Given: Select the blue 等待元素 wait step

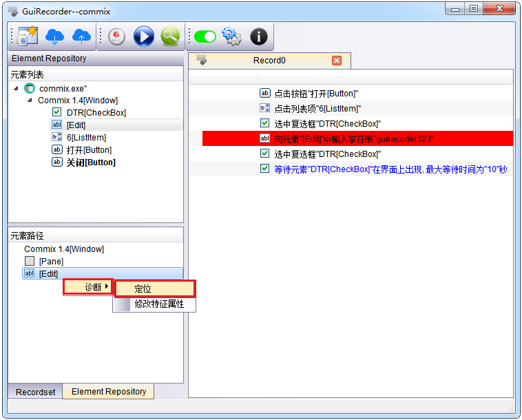Looking at the screenshot, I should pos(390,169).
